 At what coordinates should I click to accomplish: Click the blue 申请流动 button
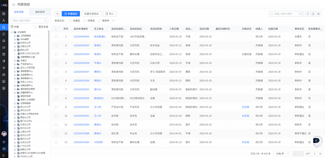71,14
